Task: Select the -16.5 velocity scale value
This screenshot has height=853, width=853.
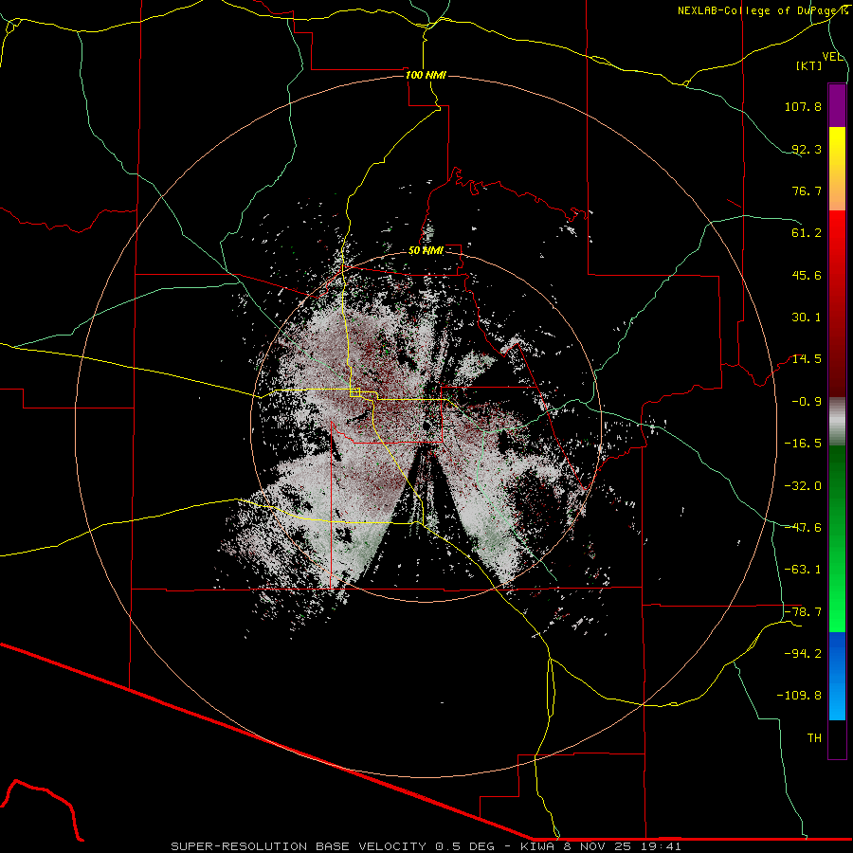Action: 803,444
